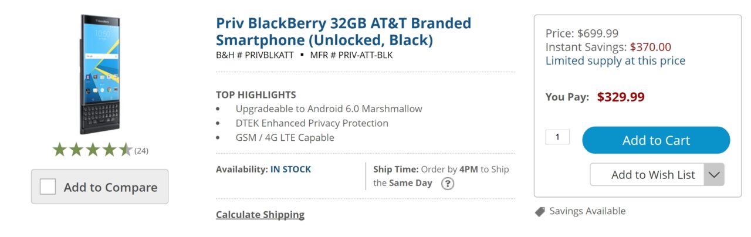Click the Limited supply at this price link

coord(615,61)
